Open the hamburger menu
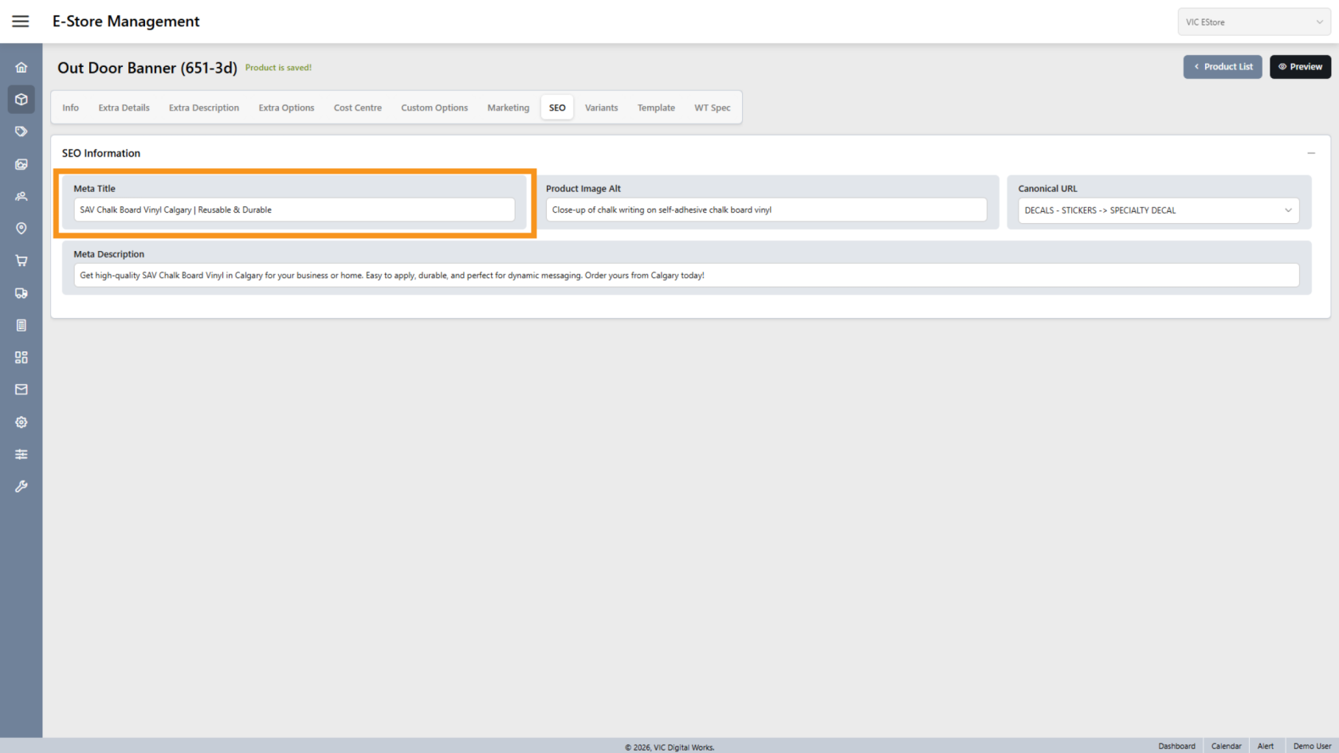Viewport: 1339px width, 753px height. click(x=21, y=22)
